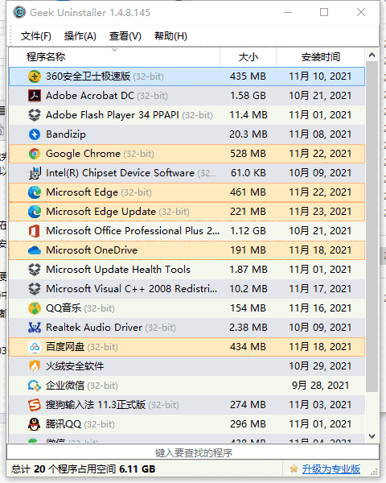Click the Microsoft Visual C++ 2008 icon

pos(35,289)
